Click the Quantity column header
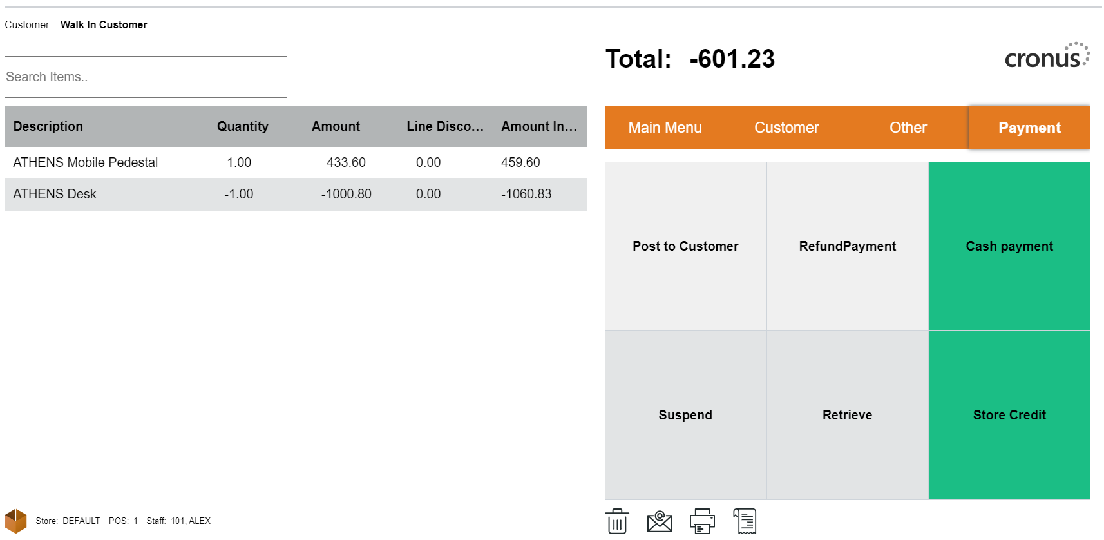Screen dimensions: 1104x540 point(242,126)
